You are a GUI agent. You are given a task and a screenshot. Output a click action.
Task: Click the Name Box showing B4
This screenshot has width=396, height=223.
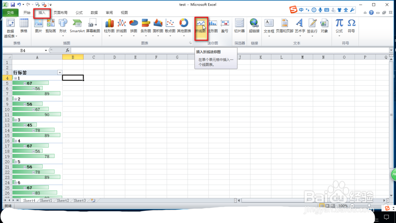[23, 50]
